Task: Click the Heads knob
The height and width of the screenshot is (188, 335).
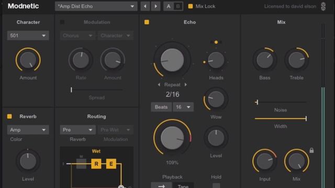Action: pyautogui.click(x=216, y=60)
